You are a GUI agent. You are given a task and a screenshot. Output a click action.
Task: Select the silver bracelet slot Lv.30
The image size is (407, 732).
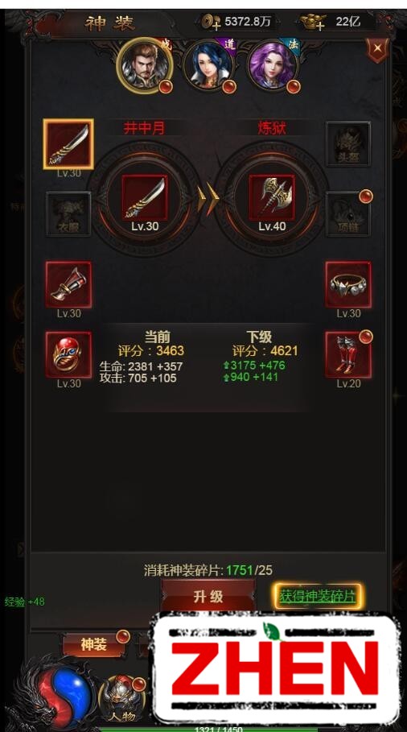tap(348, 284)
